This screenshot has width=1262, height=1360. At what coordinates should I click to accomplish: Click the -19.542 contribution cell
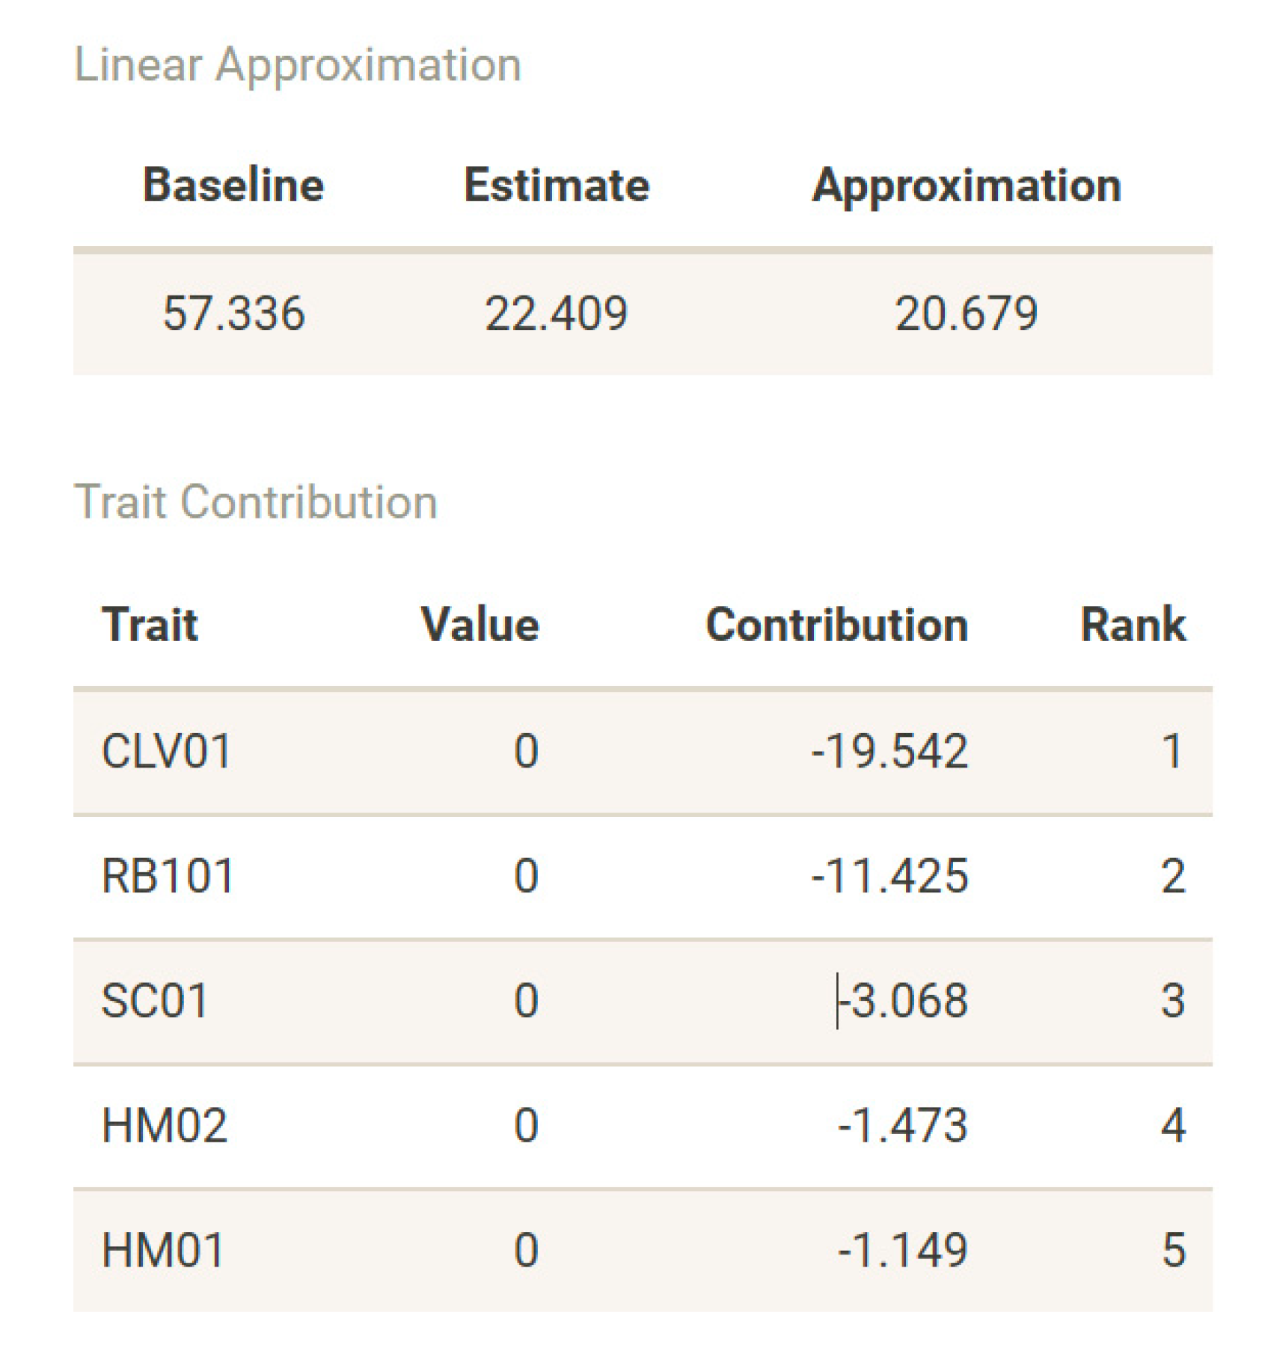click(x=889, y=751)
